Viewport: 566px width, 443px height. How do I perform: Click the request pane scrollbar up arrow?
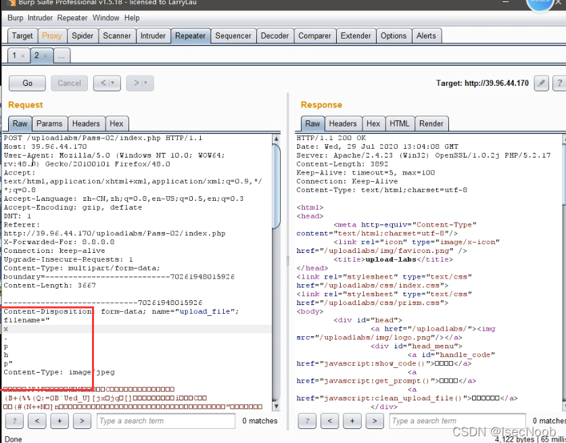tap(276, 139)
